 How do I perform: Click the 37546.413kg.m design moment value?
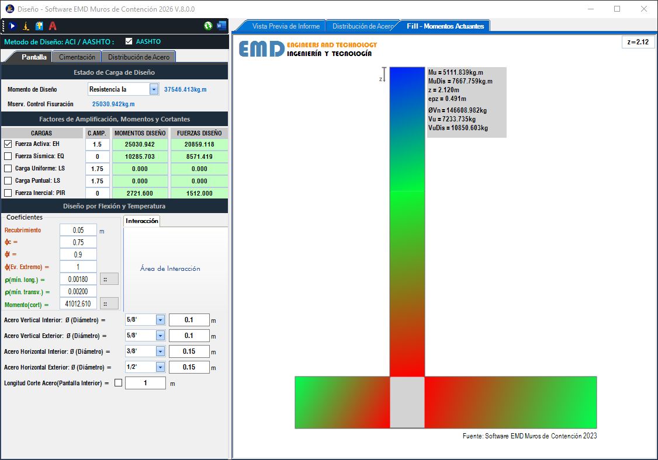(185, 89)
